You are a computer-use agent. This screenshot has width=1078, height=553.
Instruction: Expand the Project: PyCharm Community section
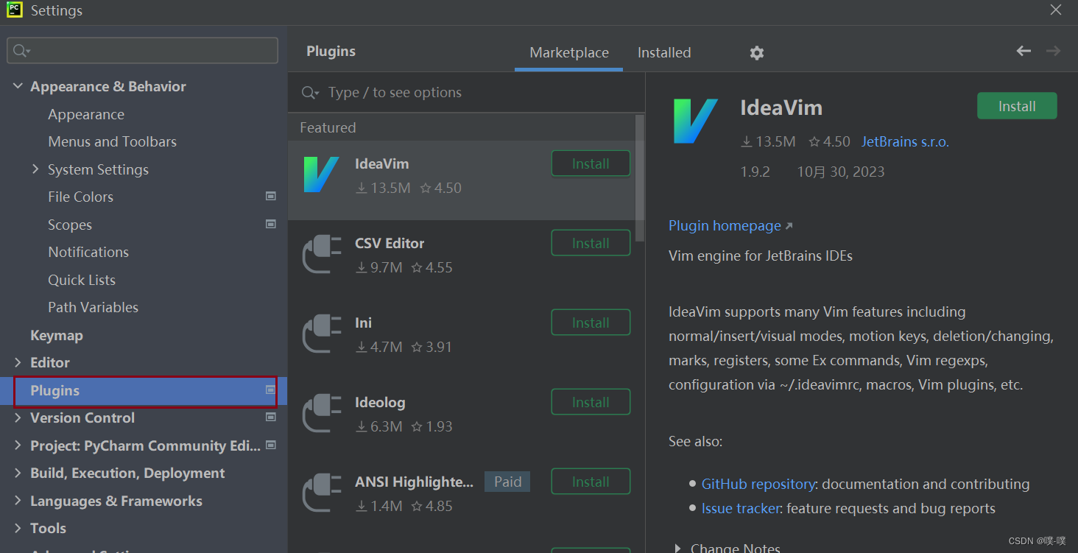[x=18, y=445]
